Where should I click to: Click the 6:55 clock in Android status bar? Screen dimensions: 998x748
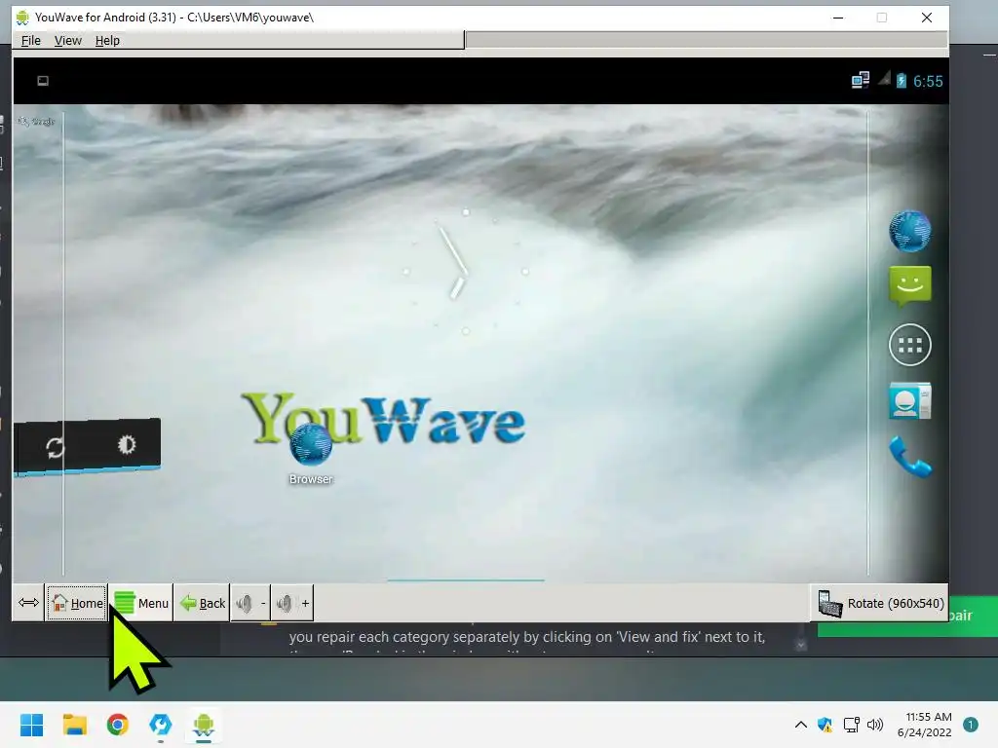928,82
